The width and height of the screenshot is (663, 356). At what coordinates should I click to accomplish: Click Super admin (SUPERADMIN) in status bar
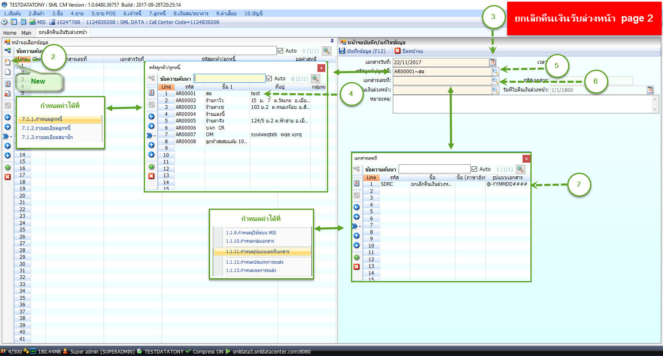pyautogui.click(x=99, y=351)
